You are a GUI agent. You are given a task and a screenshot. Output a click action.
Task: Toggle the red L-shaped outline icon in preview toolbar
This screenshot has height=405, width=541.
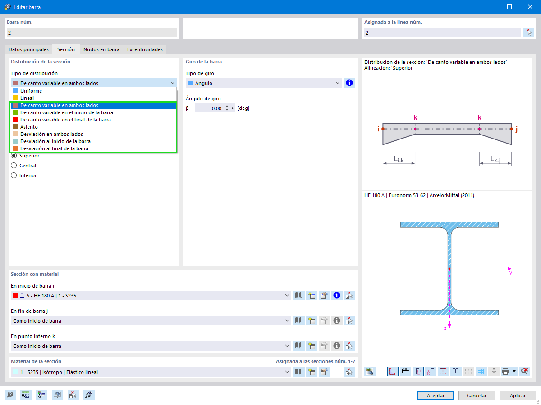393,372
